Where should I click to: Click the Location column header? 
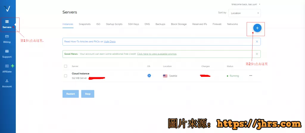[x=167, y=66]
